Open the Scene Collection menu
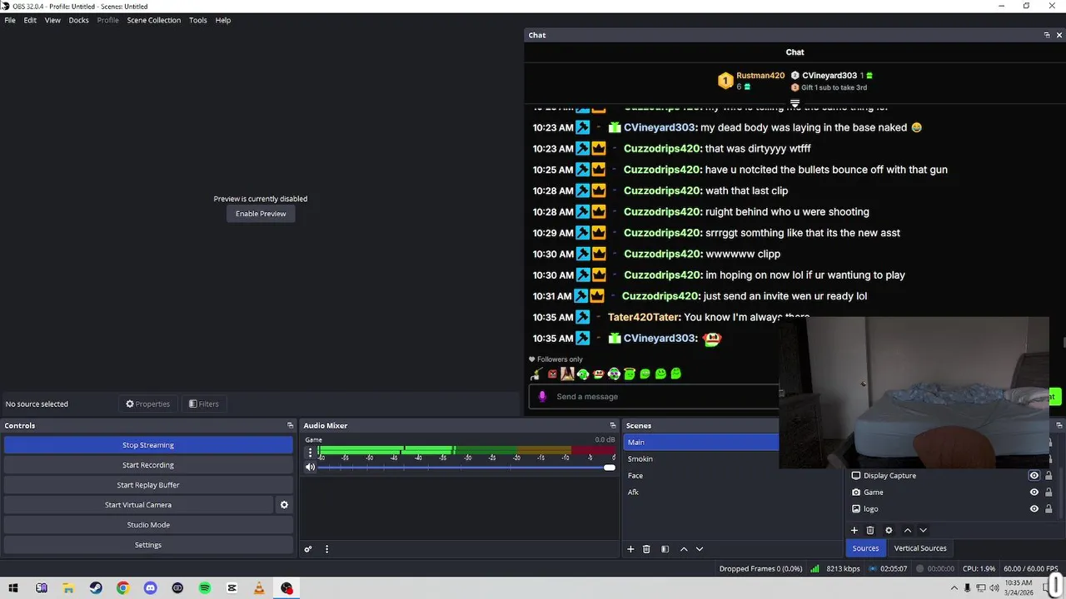The image size is (1066, 599). 154,20
